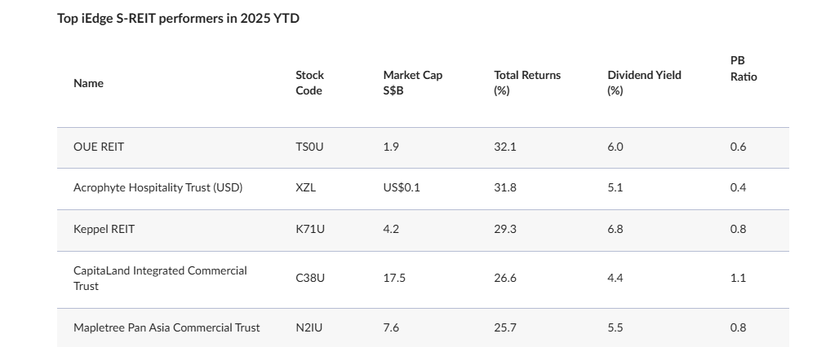Click the Market Cap S$B column header
The width and height of the screenshot is (826, 347).
tap(412, 83)
